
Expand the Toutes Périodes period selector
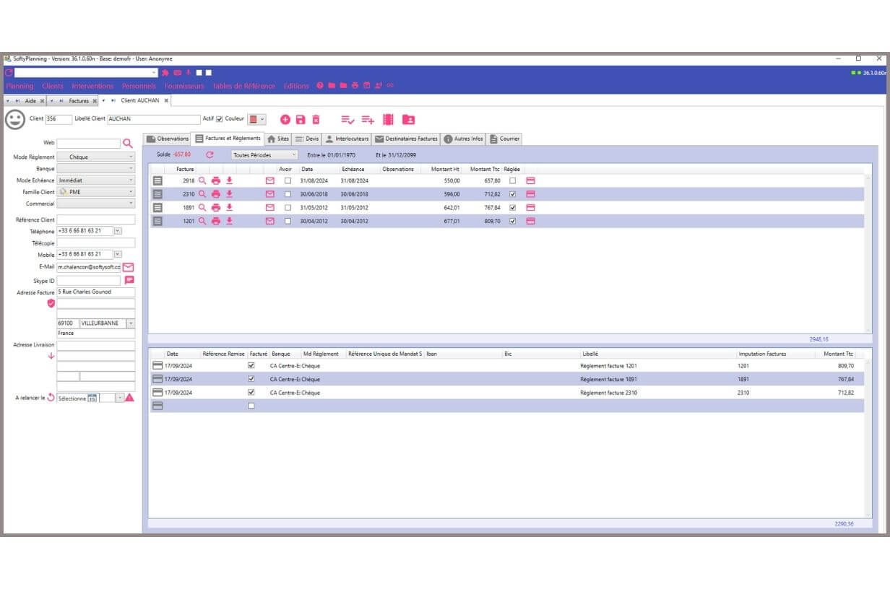point(295,154)
